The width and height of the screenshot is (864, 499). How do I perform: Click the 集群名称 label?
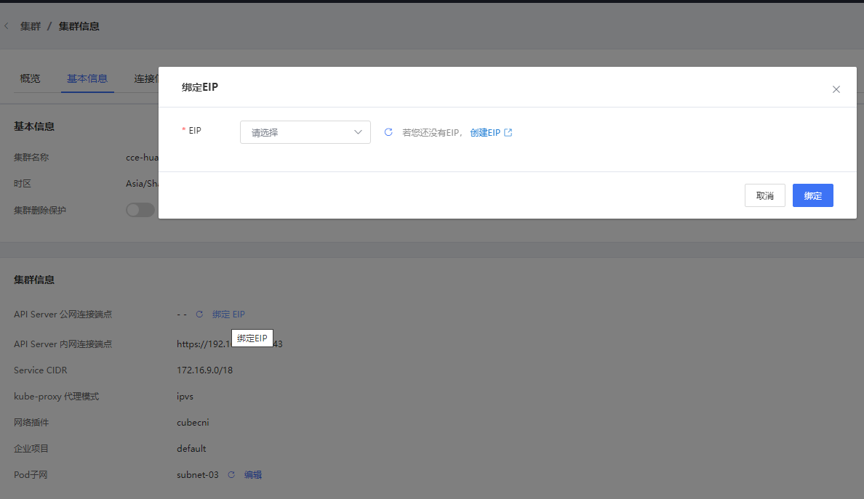(x=31, y=158)
